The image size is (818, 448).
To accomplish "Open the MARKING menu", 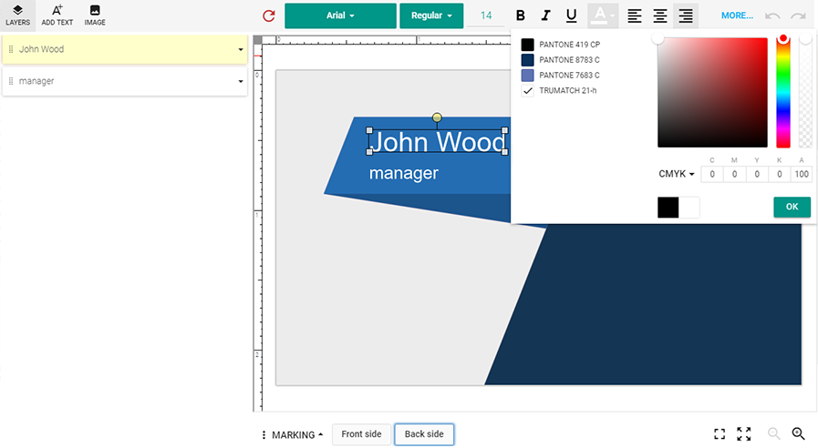I will point(293,434).
